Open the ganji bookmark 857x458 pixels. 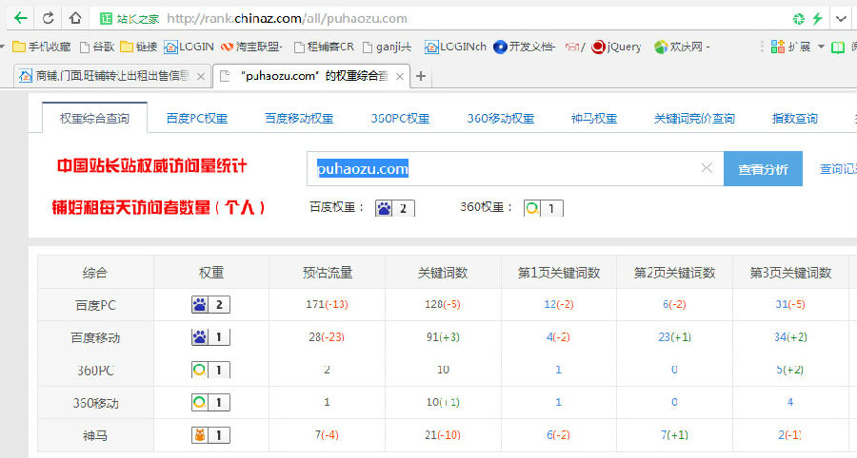coord(387,47)
